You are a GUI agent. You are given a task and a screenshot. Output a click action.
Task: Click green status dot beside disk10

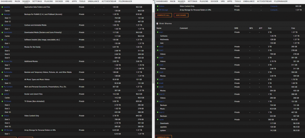coord(158,94)
